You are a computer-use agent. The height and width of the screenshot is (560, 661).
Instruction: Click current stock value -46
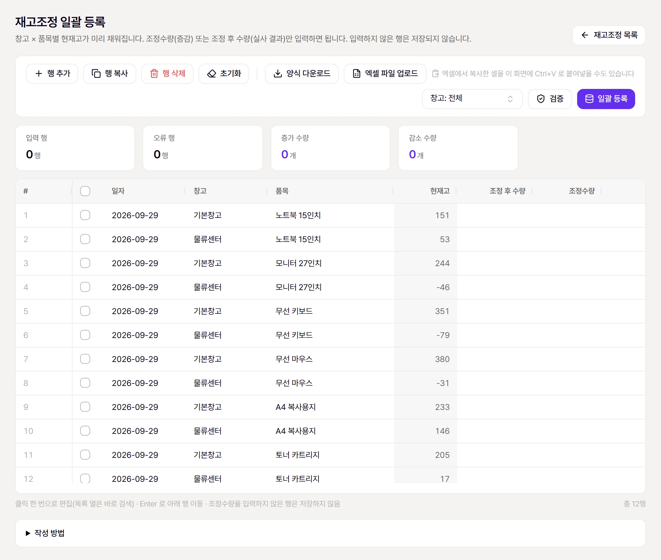(443, 287)
